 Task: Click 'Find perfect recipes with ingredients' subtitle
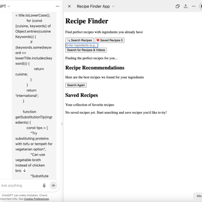104,32
